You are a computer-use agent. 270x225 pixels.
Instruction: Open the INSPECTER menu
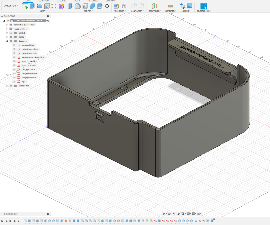coord(171,11)
